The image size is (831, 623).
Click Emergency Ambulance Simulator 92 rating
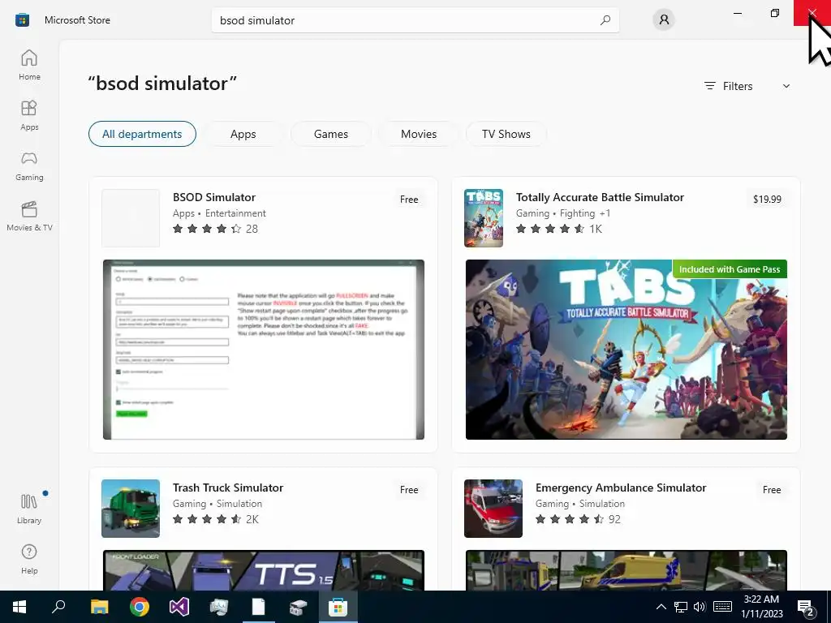click(x=578, y=519)
